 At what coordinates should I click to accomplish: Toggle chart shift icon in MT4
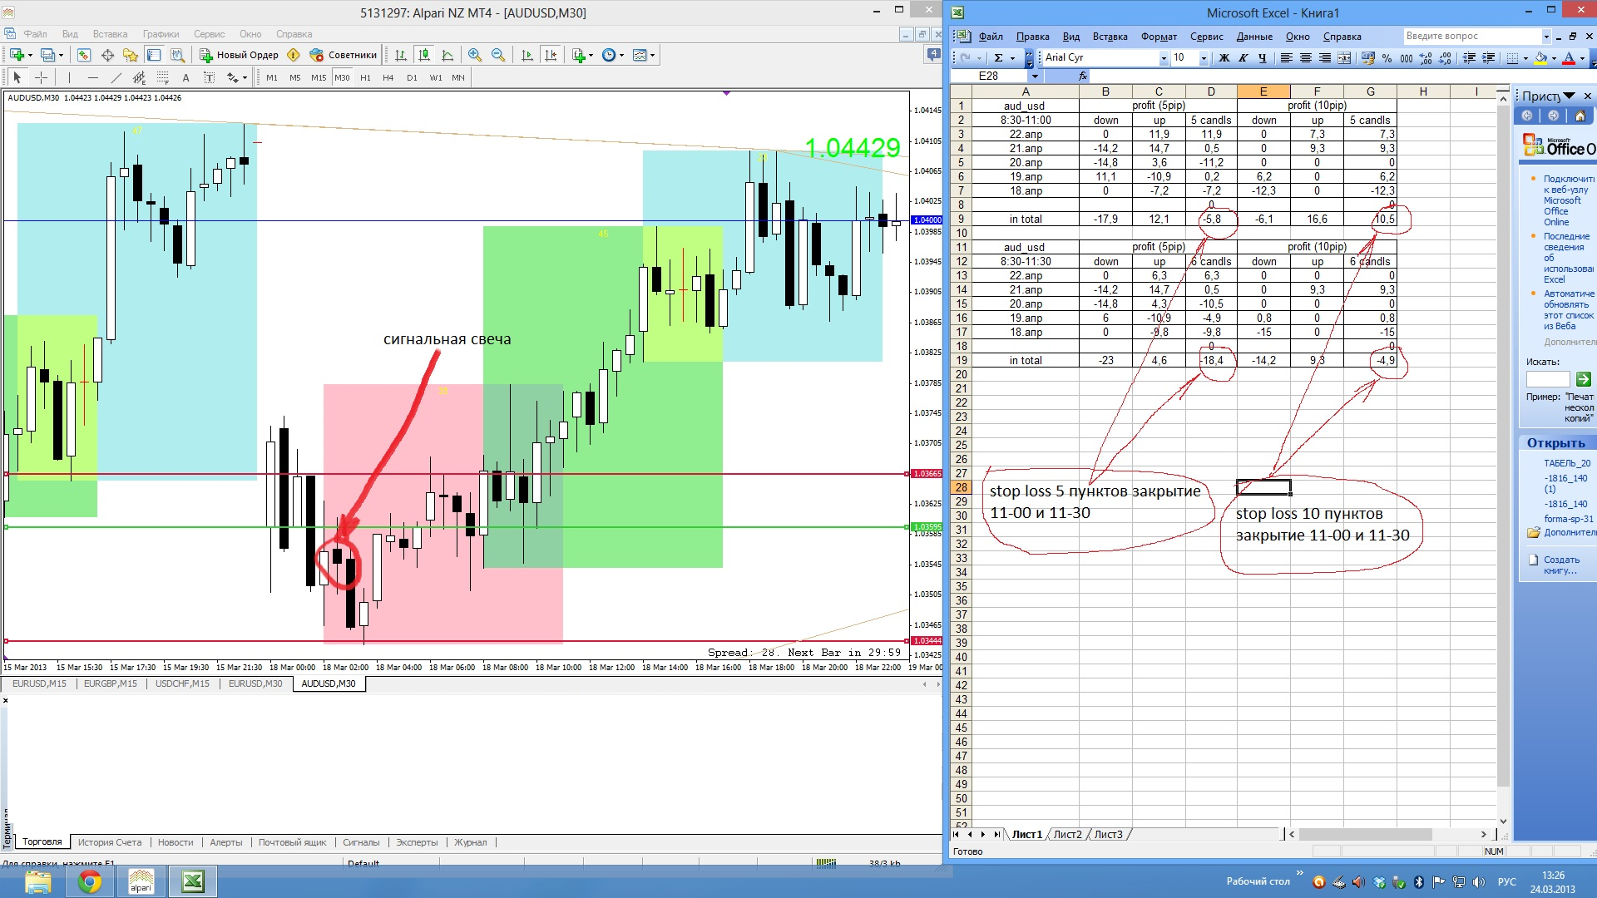(x=550, y=55)
